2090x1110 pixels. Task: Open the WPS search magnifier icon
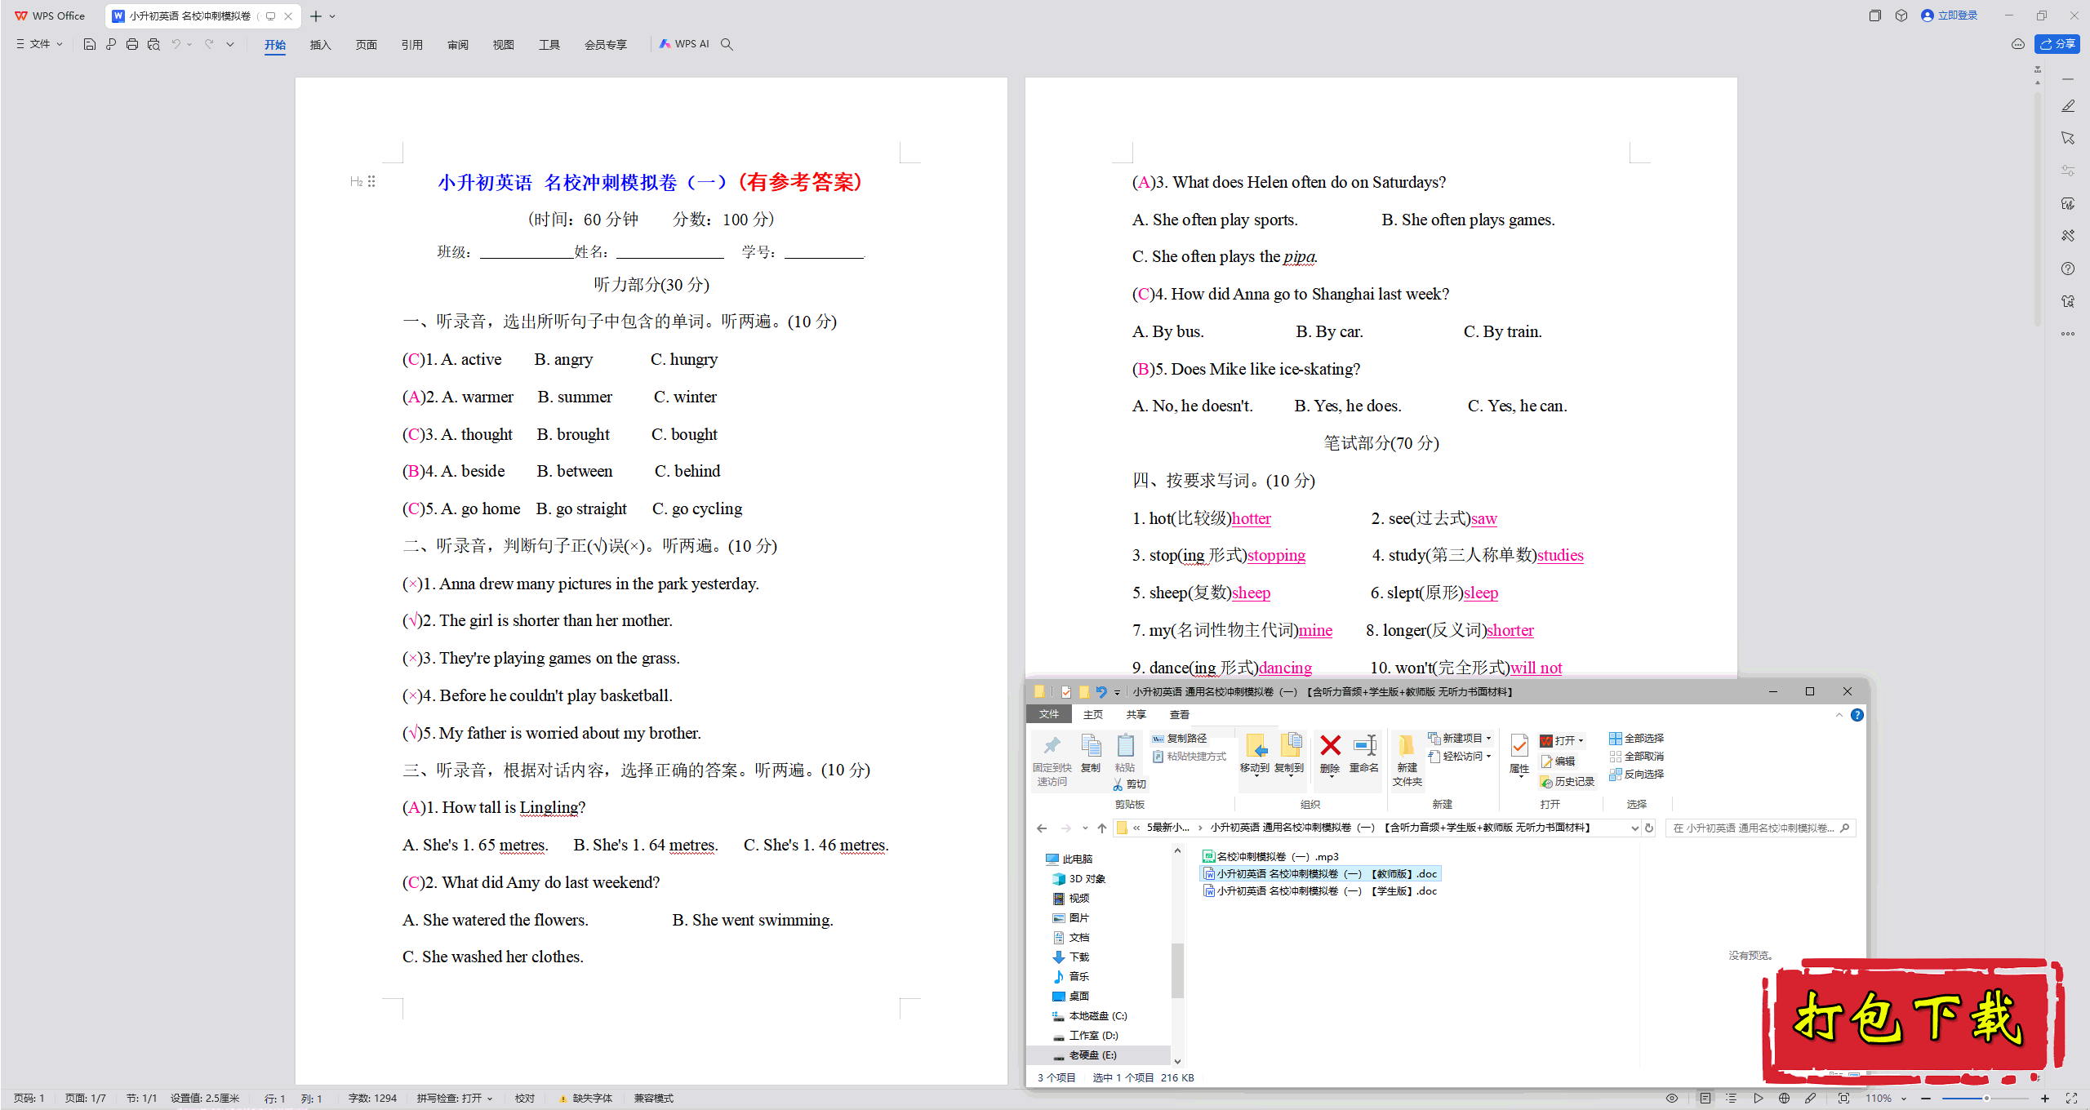[x=727, y=44]
